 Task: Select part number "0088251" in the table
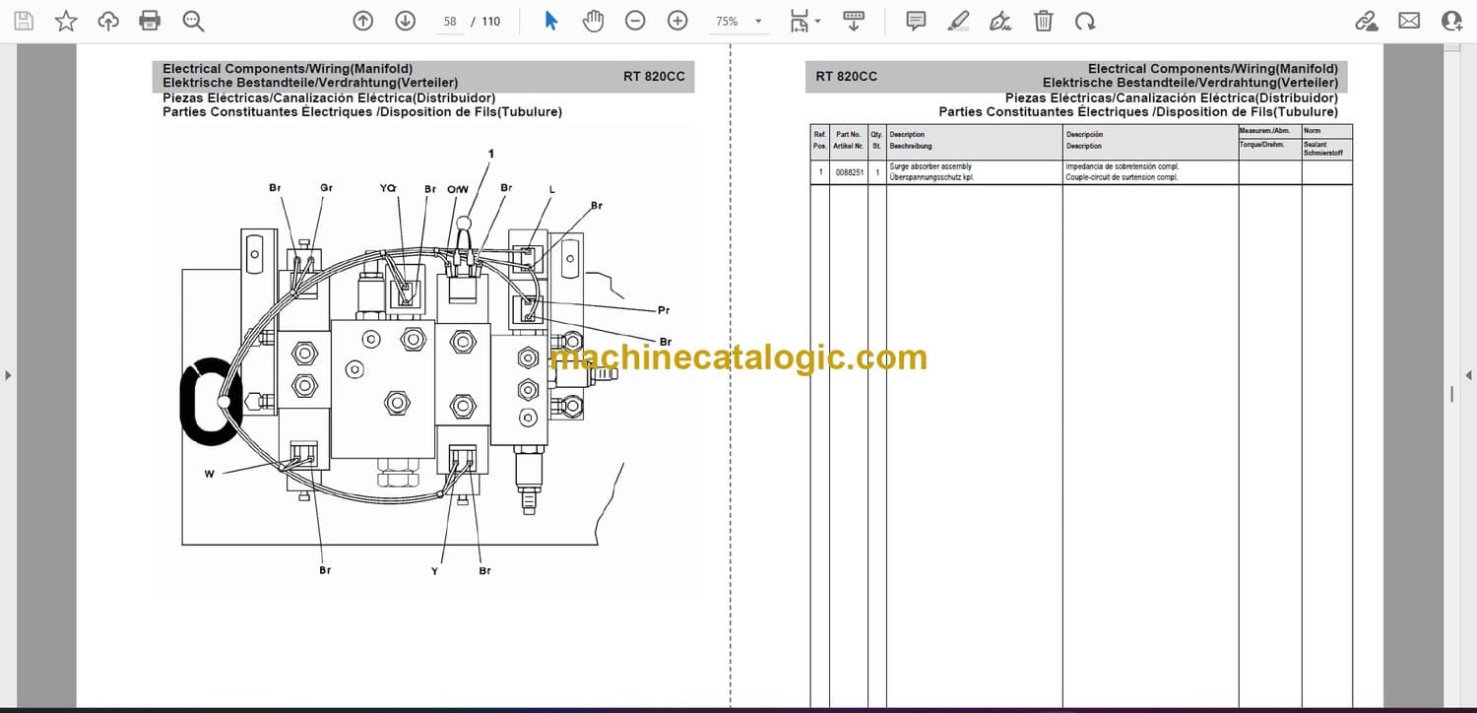tap(849, 172)
